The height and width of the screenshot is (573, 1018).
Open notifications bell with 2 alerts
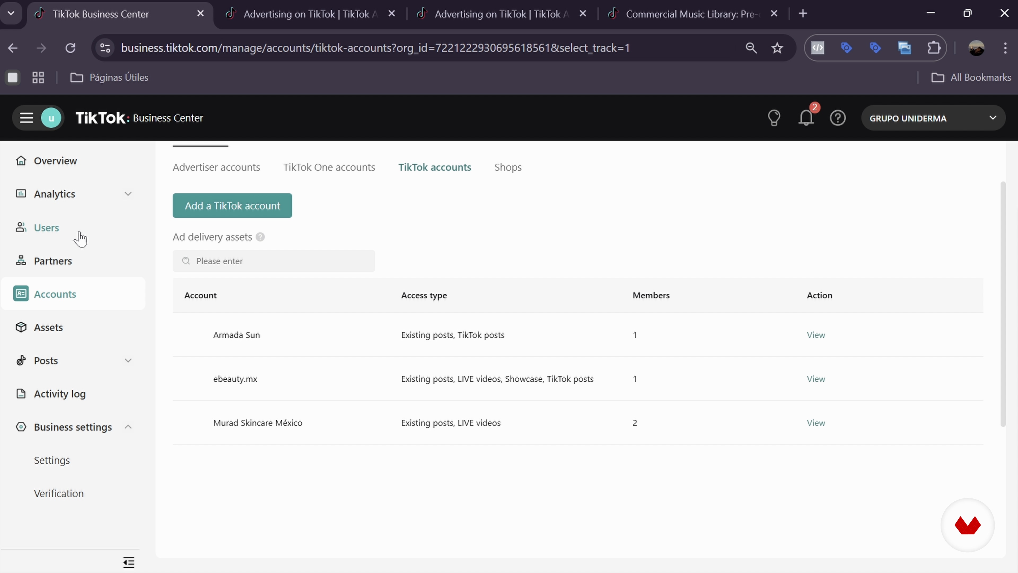tap(806, 118)
